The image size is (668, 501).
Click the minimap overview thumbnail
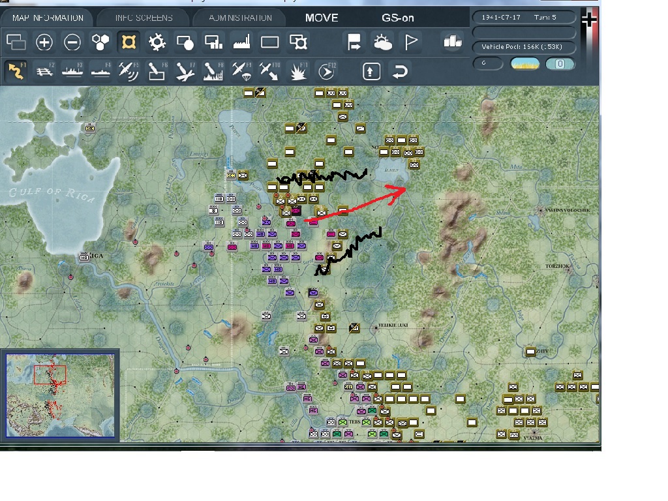click(60, 395)
